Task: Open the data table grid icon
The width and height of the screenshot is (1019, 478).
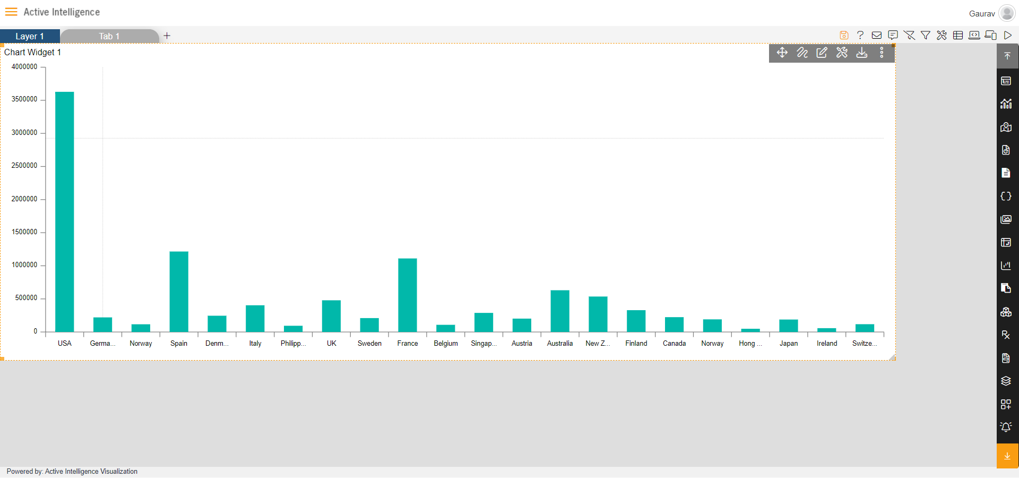Action: point(958,35)
